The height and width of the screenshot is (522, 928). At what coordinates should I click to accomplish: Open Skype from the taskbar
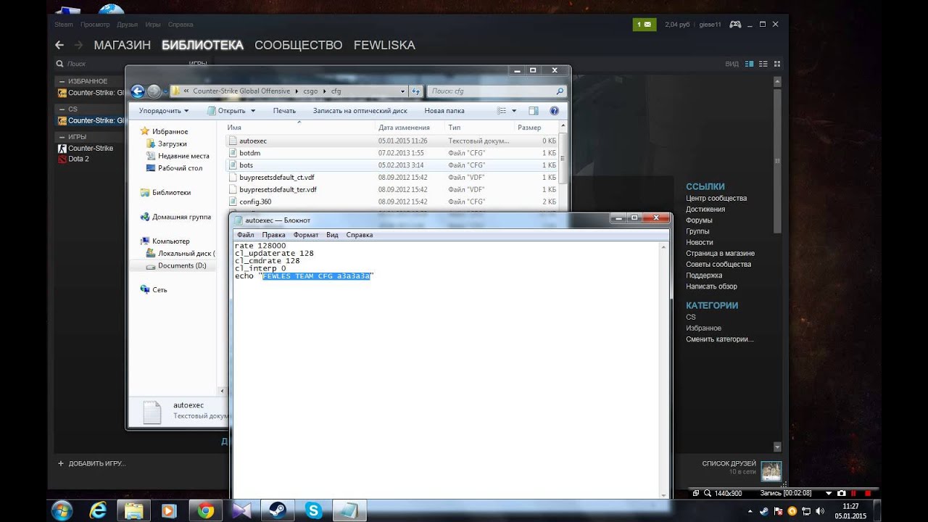[x=314, y=510]
